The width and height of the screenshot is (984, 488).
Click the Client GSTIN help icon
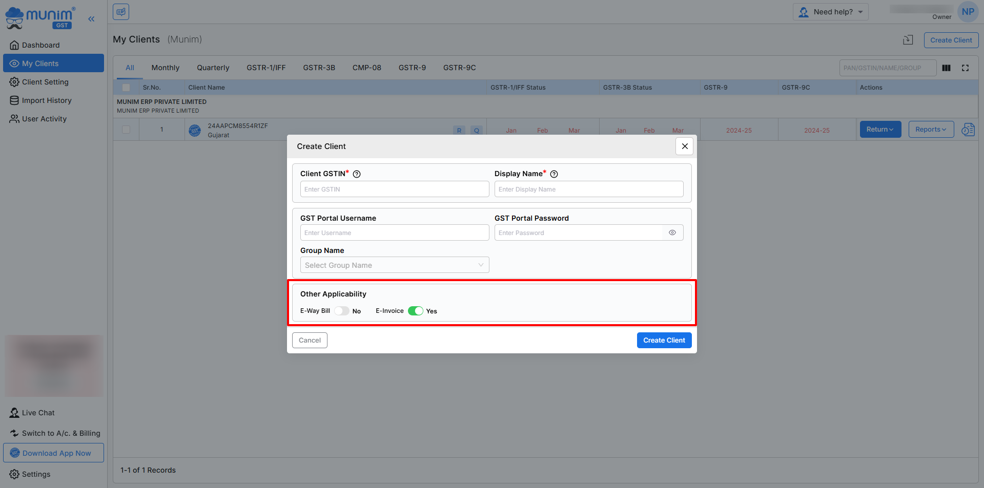coord(357,174)
